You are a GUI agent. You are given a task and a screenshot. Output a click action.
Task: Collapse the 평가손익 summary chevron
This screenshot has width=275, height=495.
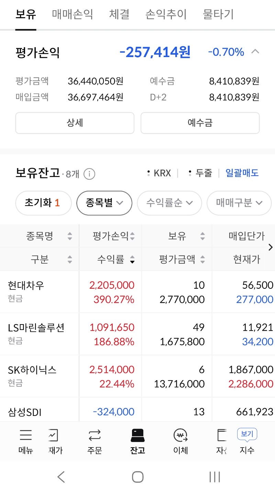[255, 52]
